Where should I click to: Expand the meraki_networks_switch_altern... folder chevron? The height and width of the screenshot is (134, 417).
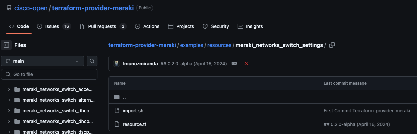(9, 100)
